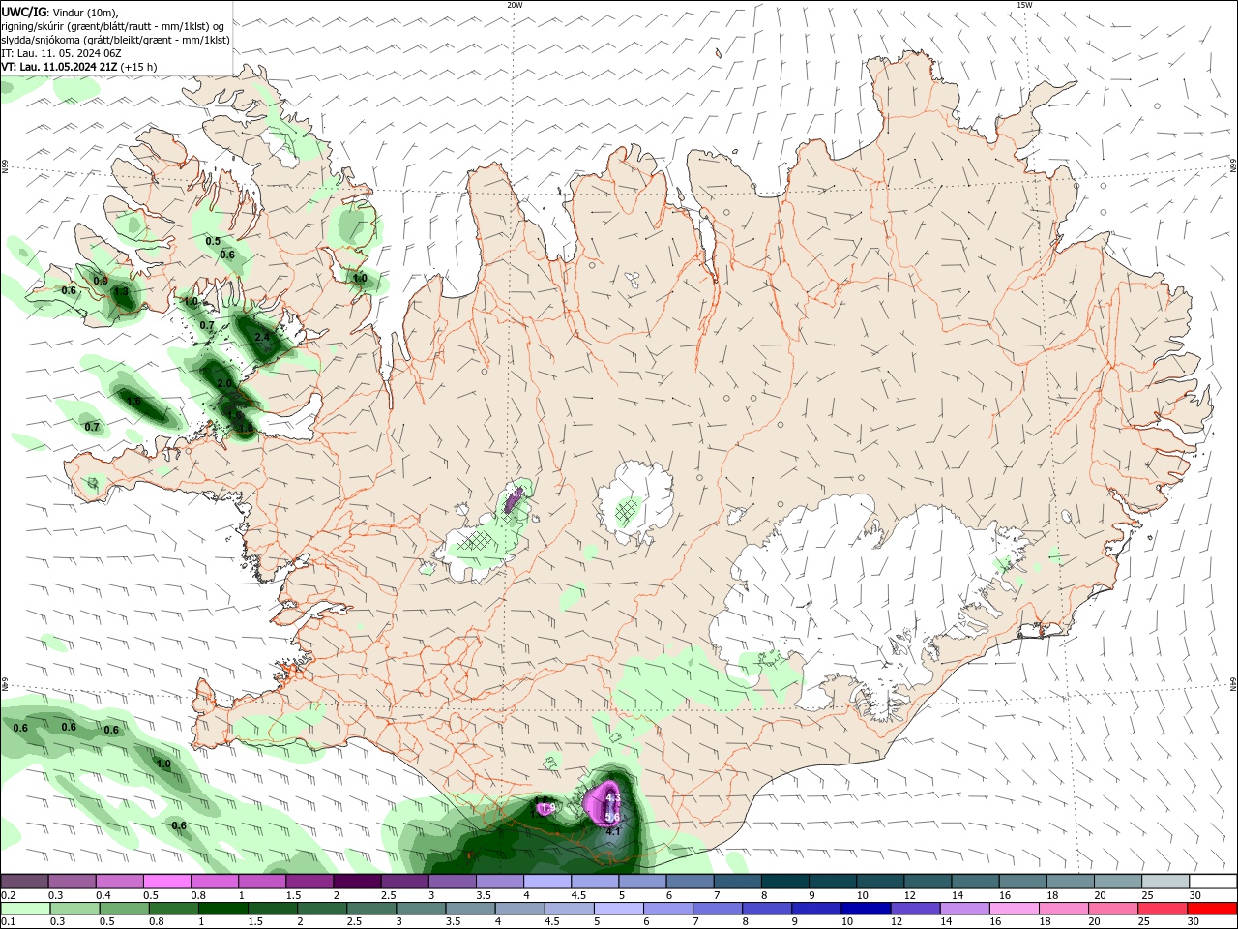Click the white swatch after 30 on the upper scale

point(1213,882)
